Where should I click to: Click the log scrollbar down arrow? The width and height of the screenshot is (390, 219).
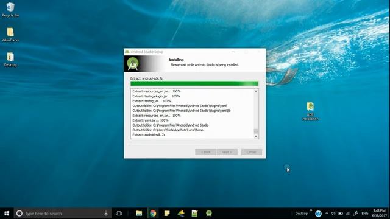click(x=256, y=136)
